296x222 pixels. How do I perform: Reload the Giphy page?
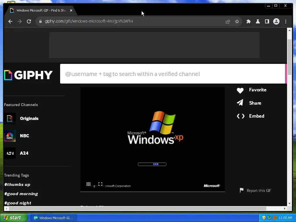coord(29,21)
